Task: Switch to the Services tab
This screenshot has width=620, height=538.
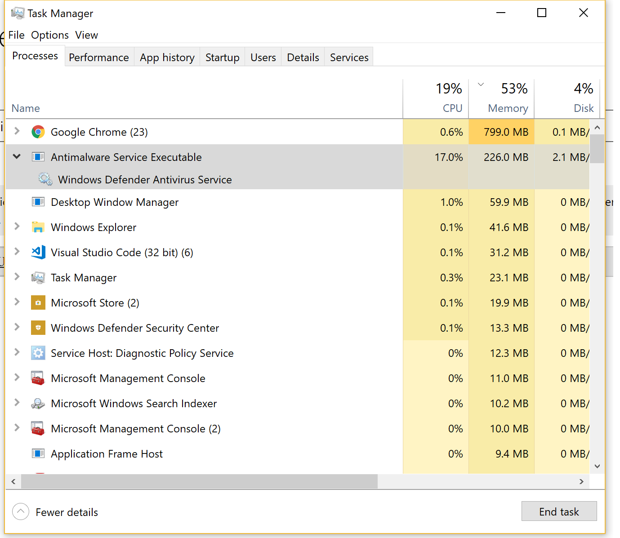Action: click(x=349, y=58)
